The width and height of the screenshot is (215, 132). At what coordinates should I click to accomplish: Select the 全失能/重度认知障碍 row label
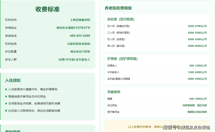coord(119,79)
